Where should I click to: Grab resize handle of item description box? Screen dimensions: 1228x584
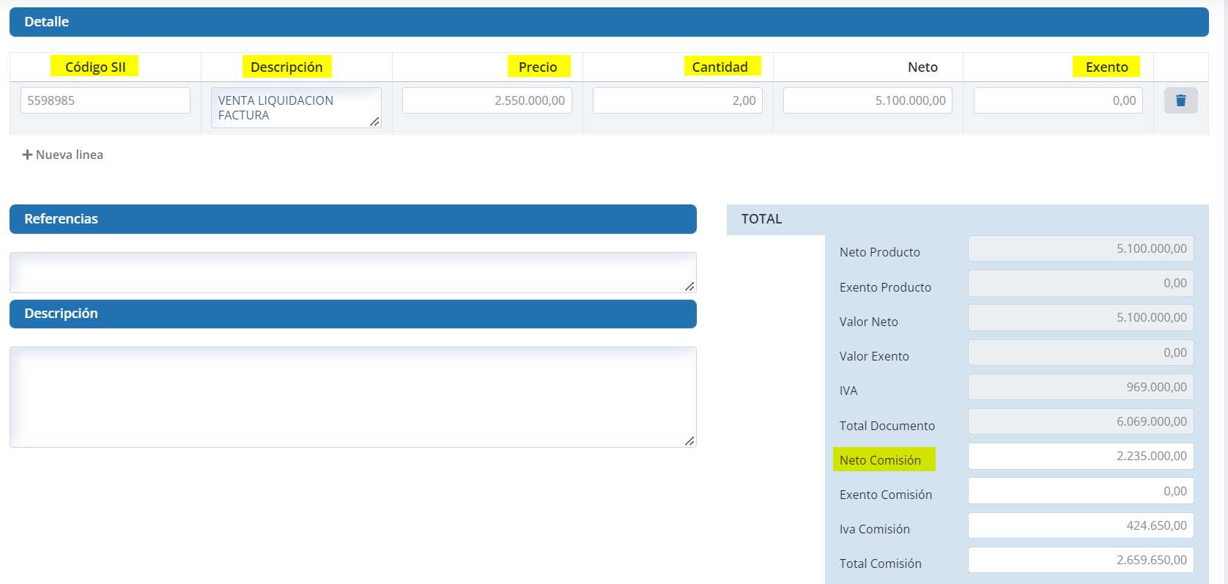(x=374, y=122)
